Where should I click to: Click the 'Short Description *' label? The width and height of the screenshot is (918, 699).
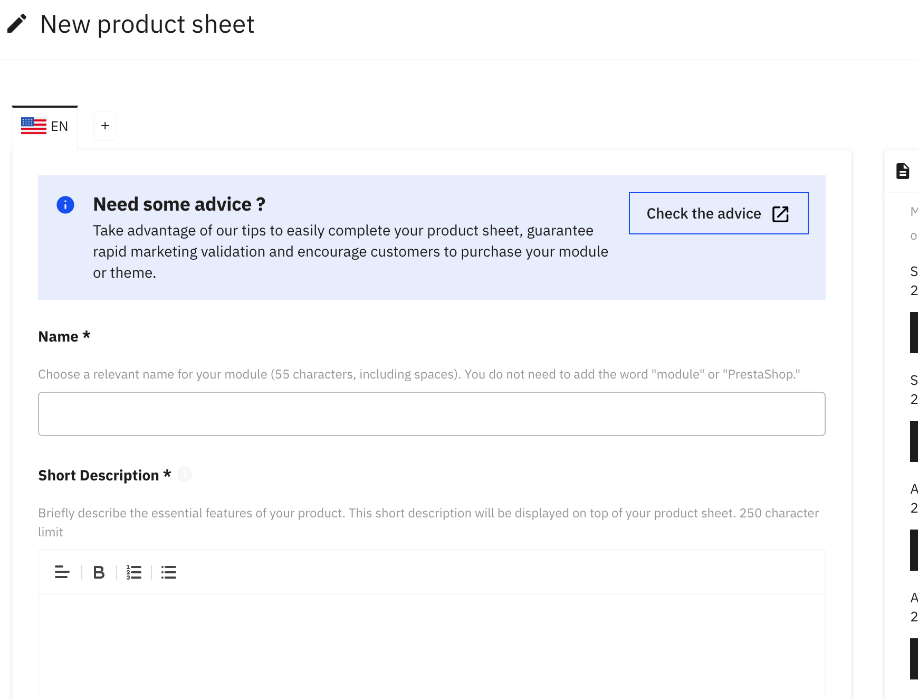[x=104, y=475]
